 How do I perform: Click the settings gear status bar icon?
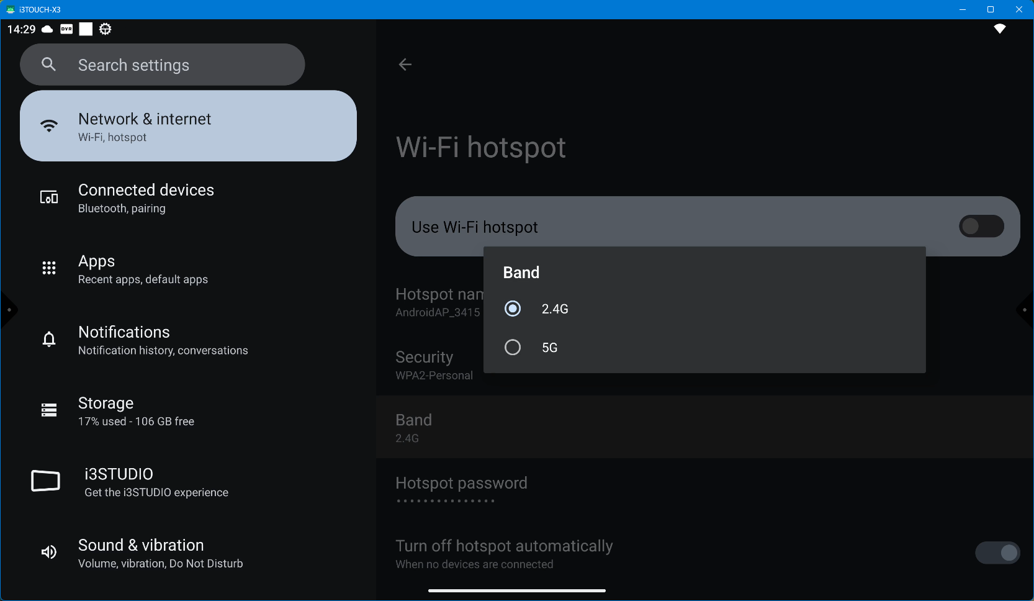click(106, 29)
